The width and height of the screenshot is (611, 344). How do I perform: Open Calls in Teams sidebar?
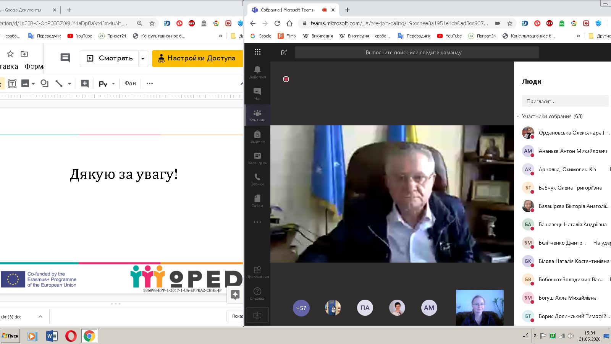point(257,178)
